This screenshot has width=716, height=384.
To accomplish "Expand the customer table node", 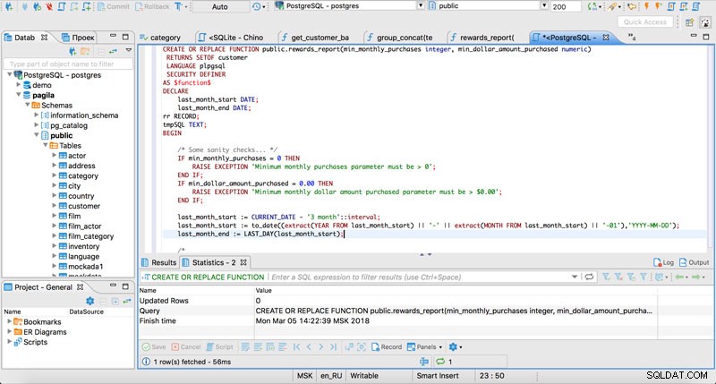I will pyautogui.click(x=54, y=206).
